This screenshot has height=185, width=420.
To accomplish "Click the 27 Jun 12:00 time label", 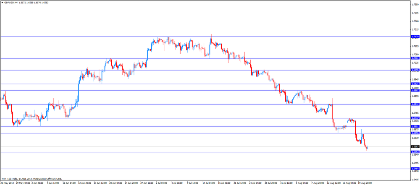I will coord(147,183).
